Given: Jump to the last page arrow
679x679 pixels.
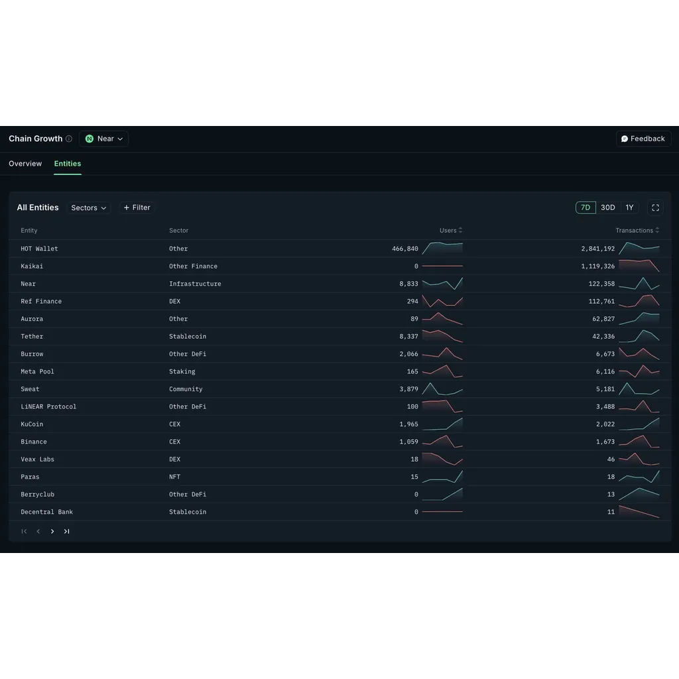Looking at the screenshot, I should pyautogui.click(x=67, y=531).
